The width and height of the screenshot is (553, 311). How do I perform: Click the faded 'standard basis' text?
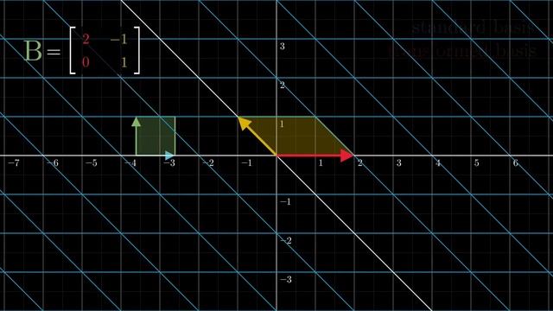[x=474, y=27]
